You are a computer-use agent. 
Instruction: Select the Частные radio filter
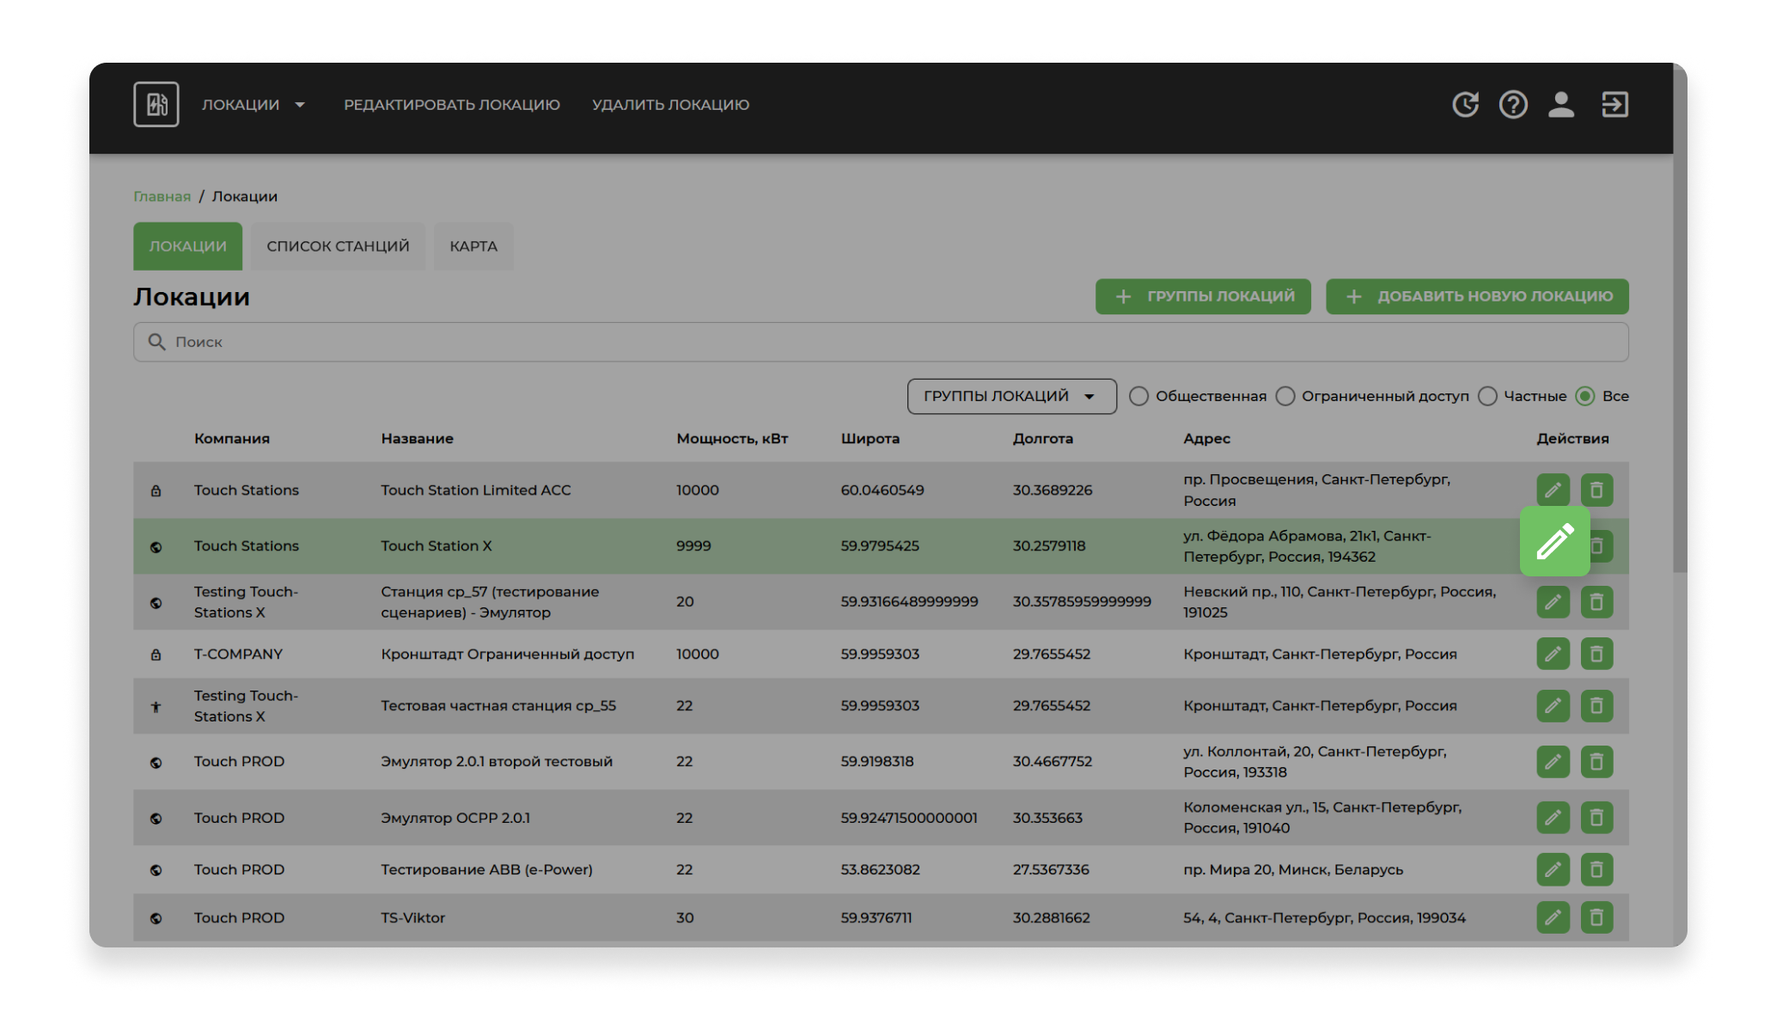pyautogui.click(x=1487, y=396)
